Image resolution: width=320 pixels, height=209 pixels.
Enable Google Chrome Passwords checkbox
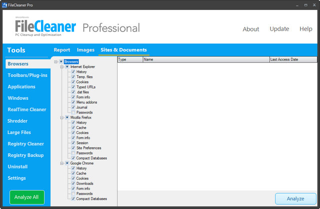[x=73, y=193]
